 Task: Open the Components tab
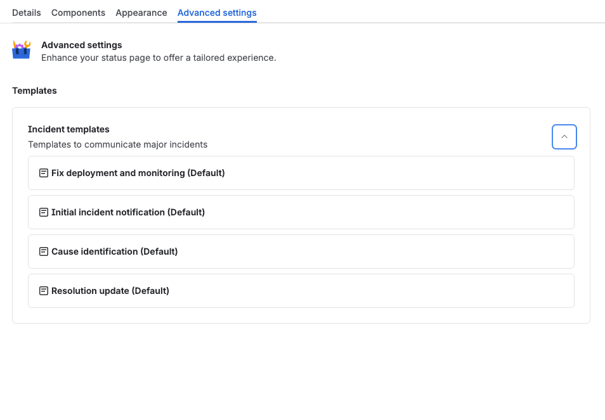pyautogui.click(x=78, y=12)
